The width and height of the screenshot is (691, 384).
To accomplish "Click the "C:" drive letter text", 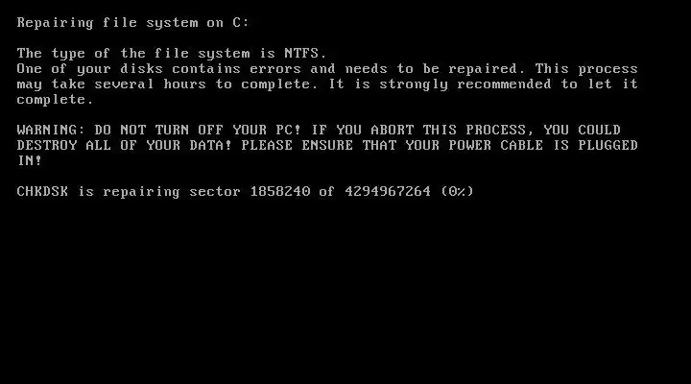I will 241,22.
